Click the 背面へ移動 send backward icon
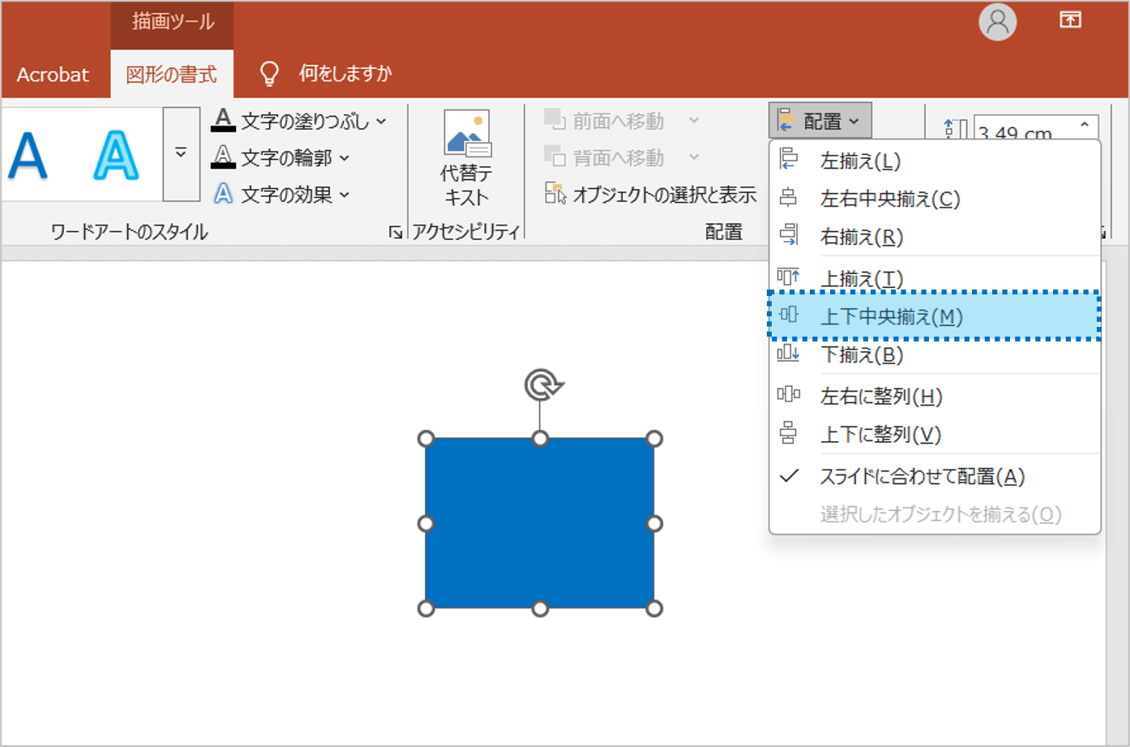This screenshot has width=1130, height=747. point(554,156)
